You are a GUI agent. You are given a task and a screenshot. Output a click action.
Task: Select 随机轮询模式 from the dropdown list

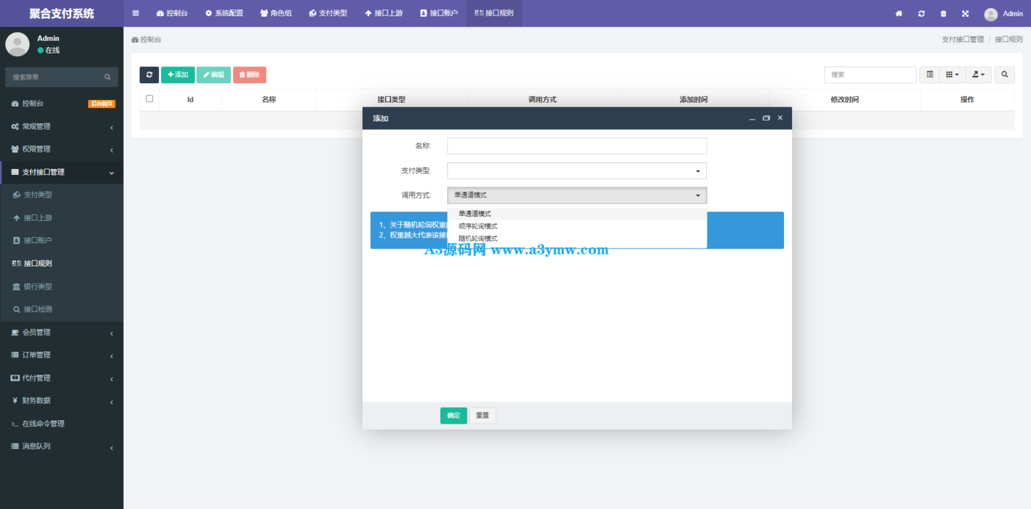coord(577,238)
